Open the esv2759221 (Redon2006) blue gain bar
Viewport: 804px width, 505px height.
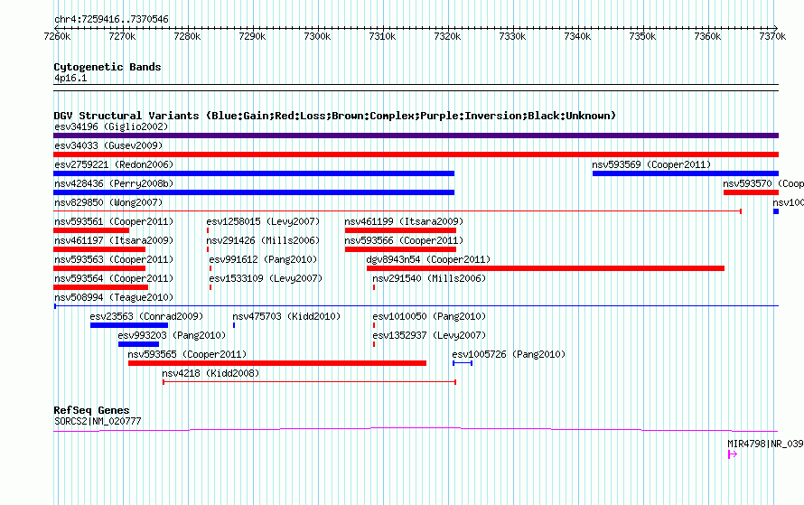point(254,173)
